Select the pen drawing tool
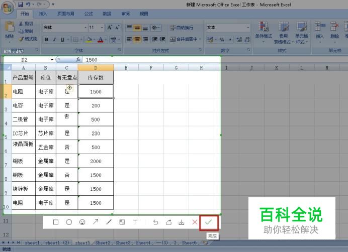 [x=109, y=222]
